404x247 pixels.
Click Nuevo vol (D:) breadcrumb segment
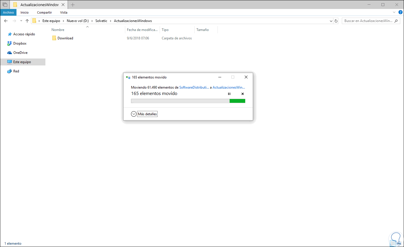pos(78,21)
